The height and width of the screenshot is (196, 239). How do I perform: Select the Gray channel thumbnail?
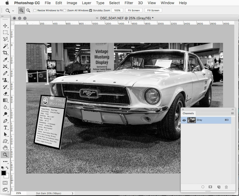pos(192,120)
